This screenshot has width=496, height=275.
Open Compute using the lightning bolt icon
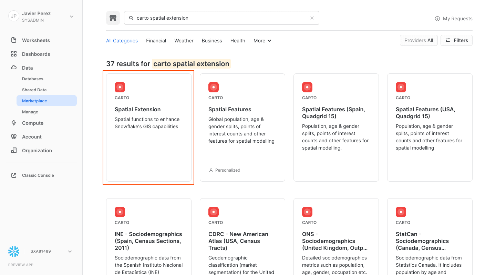(14, 123)
